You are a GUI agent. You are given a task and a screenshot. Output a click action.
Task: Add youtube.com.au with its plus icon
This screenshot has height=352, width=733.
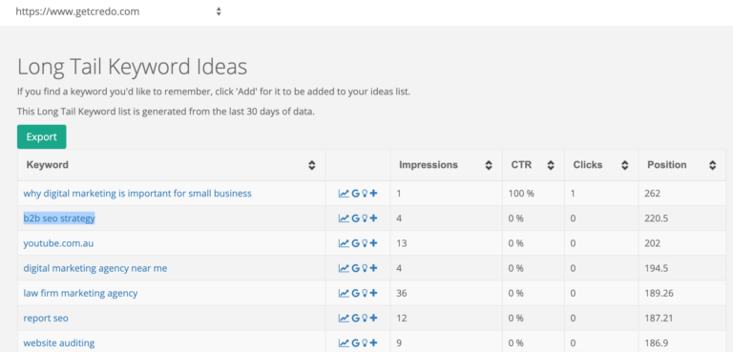[x=373, y=243]
